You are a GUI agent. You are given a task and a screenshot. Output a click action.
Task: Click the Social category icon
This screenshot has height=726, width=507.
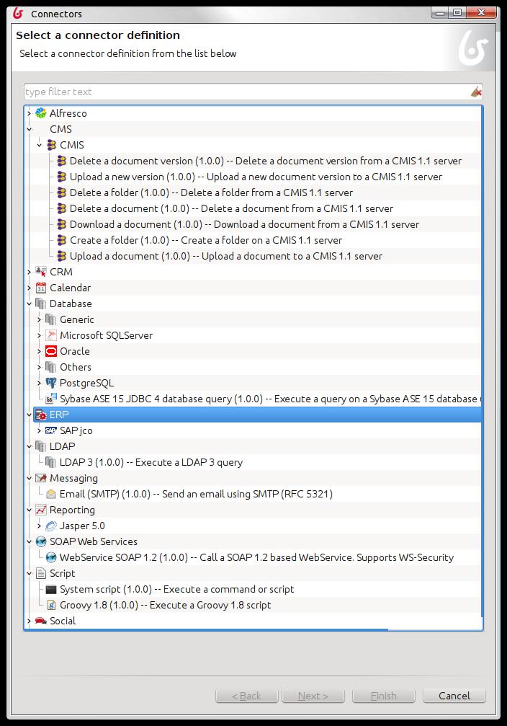point(41,621)
